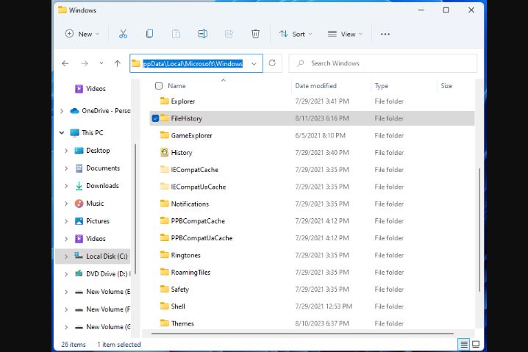Select the IECompatUaCache folder

tap(312, 187)
